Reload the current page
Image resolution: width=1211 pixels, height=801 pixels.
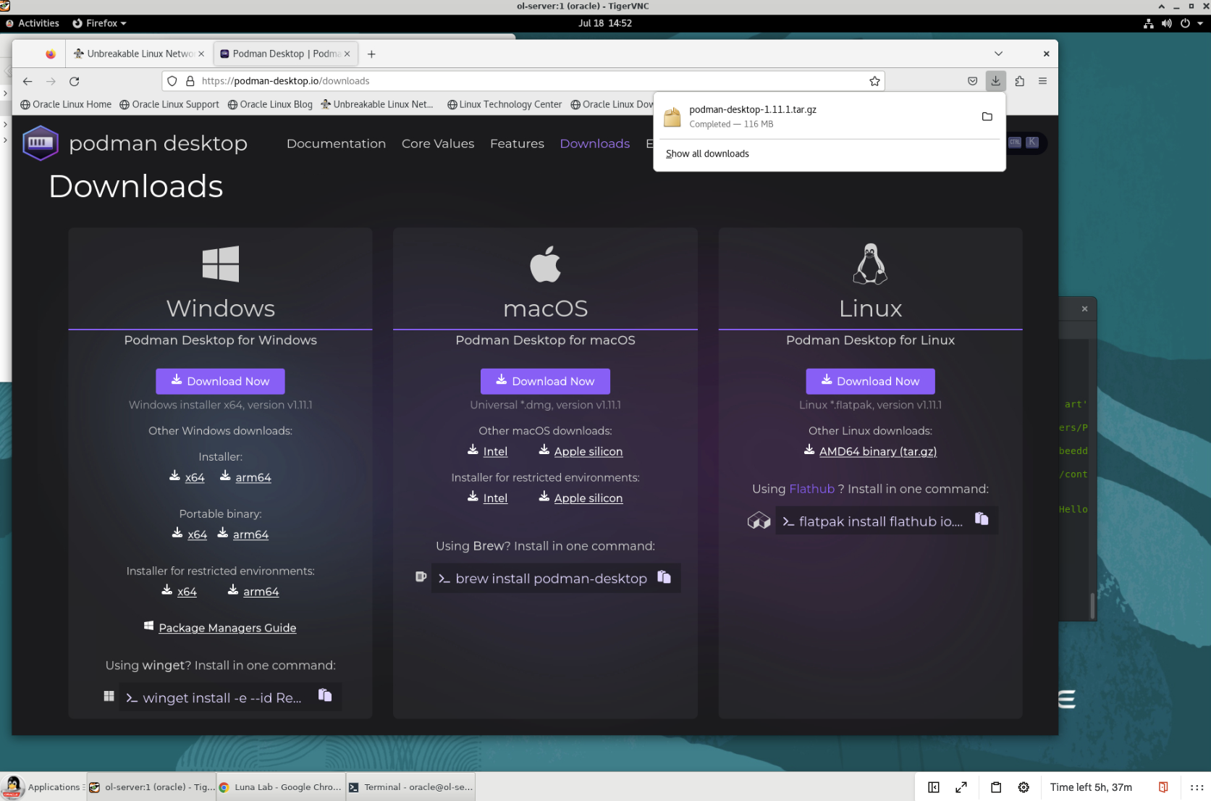74,81
